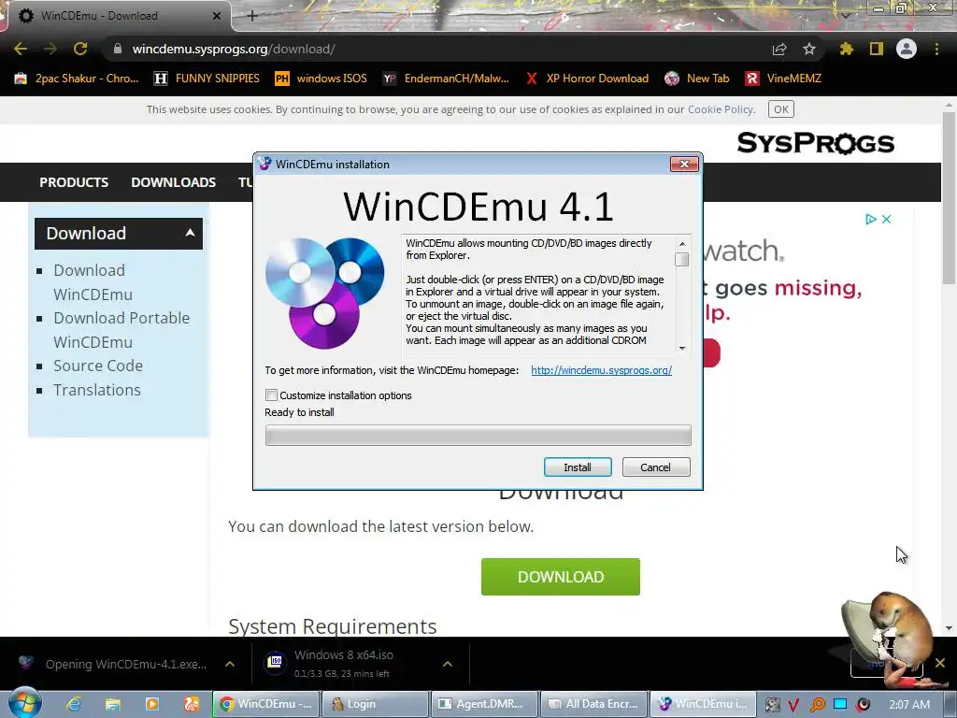Viewport: 957px width, 718px height.
Task: Expand options for WinCDEmu-4.1.exe download
Action: [x=230, y=664]
